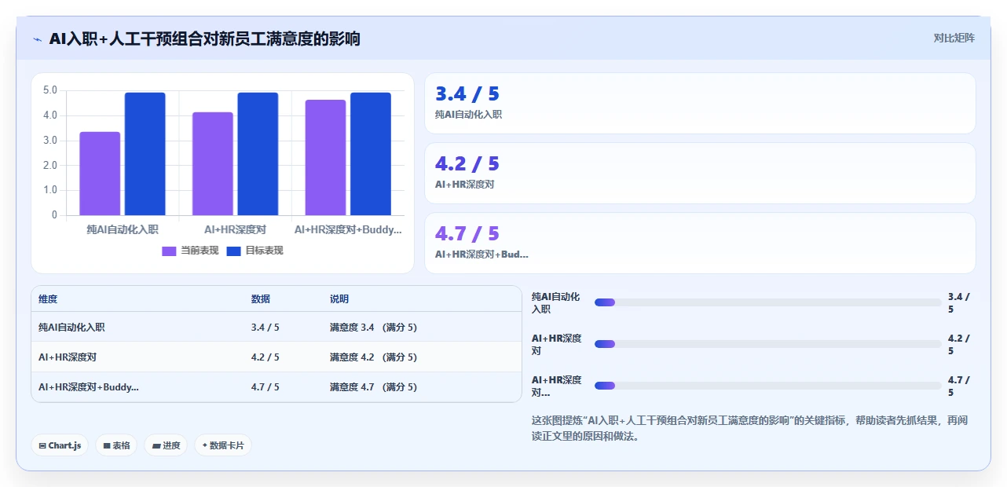The height and width of the screenshot is (487, 1007).
Task: Click the purple bar for 纯AI自动化入职
Action: (x=100, y=174)
